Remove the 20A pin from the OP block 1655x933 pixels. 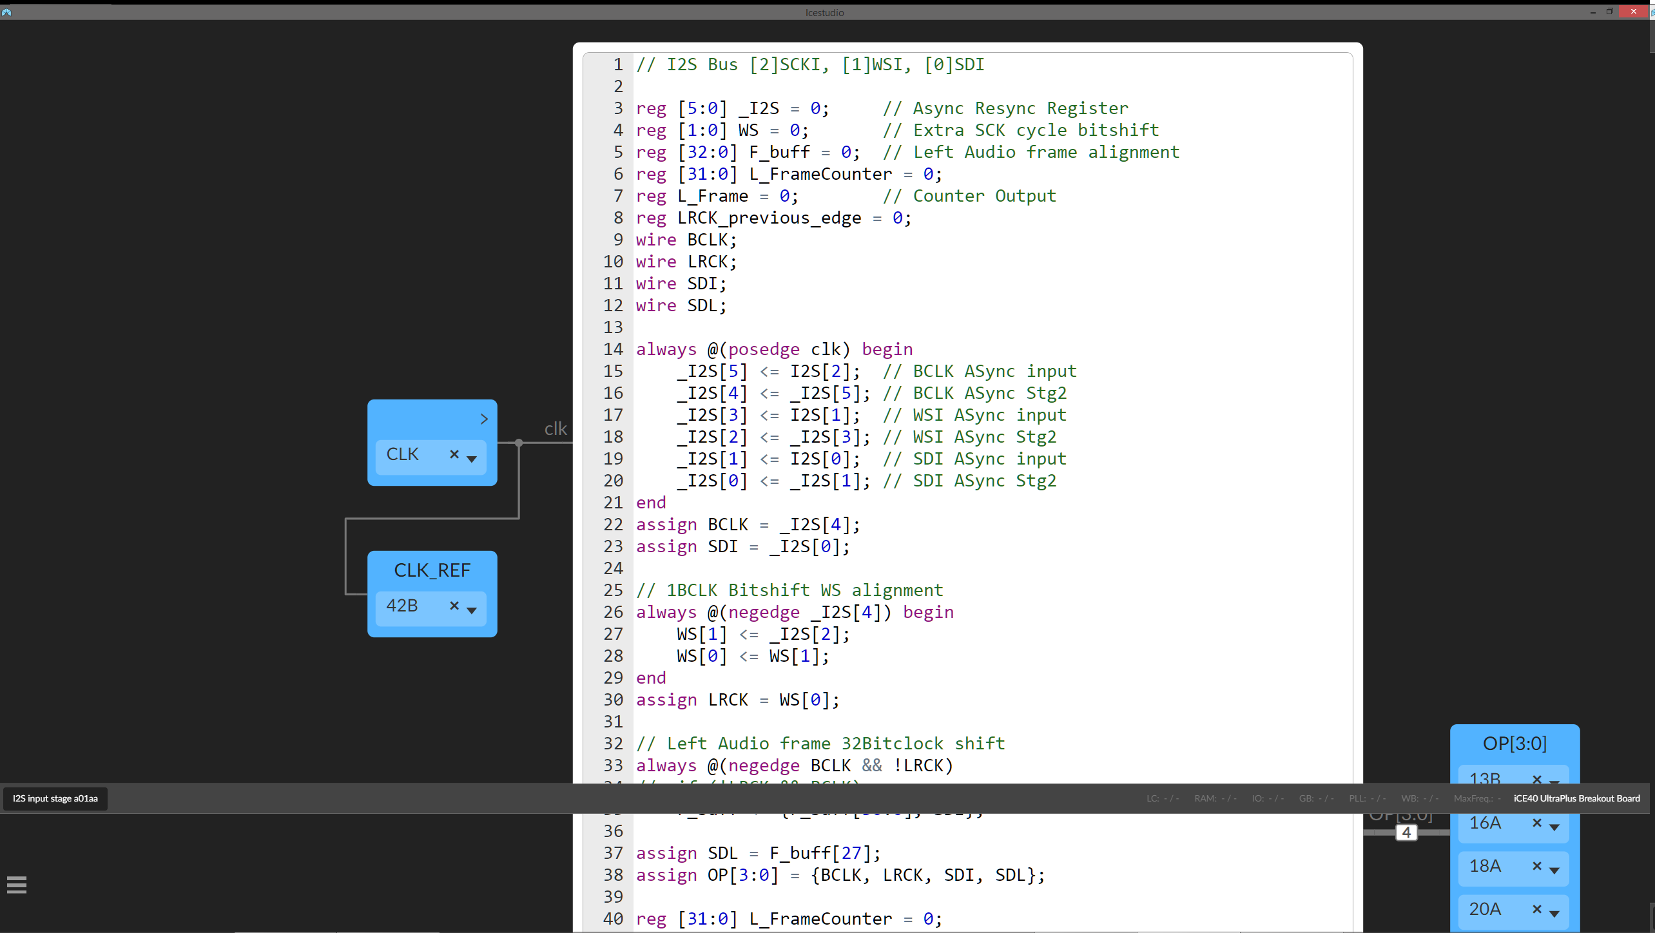coord(1536,909)
